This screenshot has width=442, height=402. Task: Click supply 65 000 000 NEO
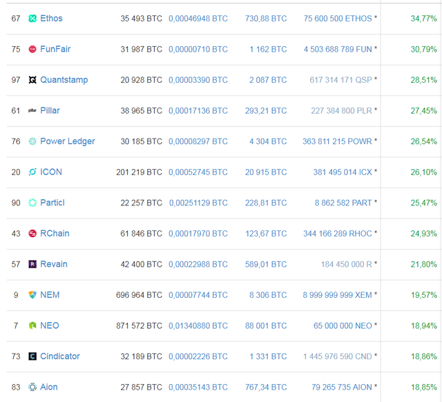tap(343, 325)
